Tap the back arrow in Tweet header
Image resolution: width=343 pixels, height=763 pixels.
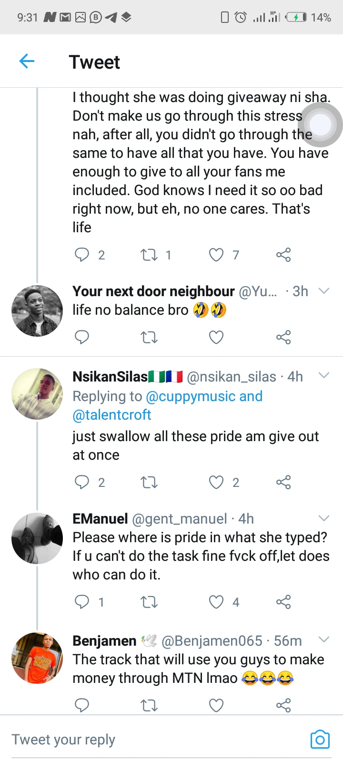pos(27,62)
